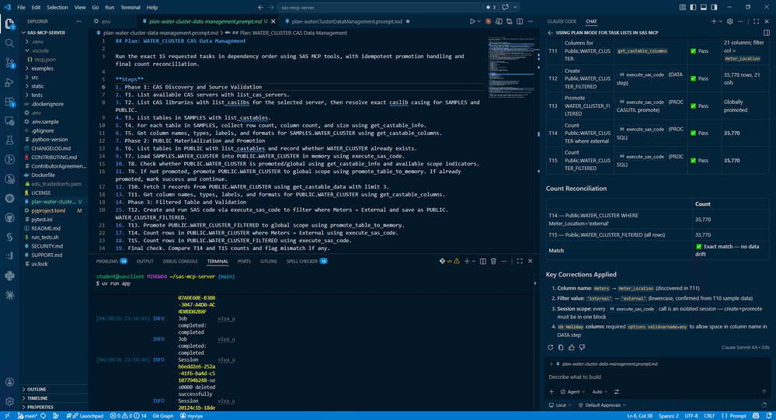Expand the src folder

(x=35, y=77)
